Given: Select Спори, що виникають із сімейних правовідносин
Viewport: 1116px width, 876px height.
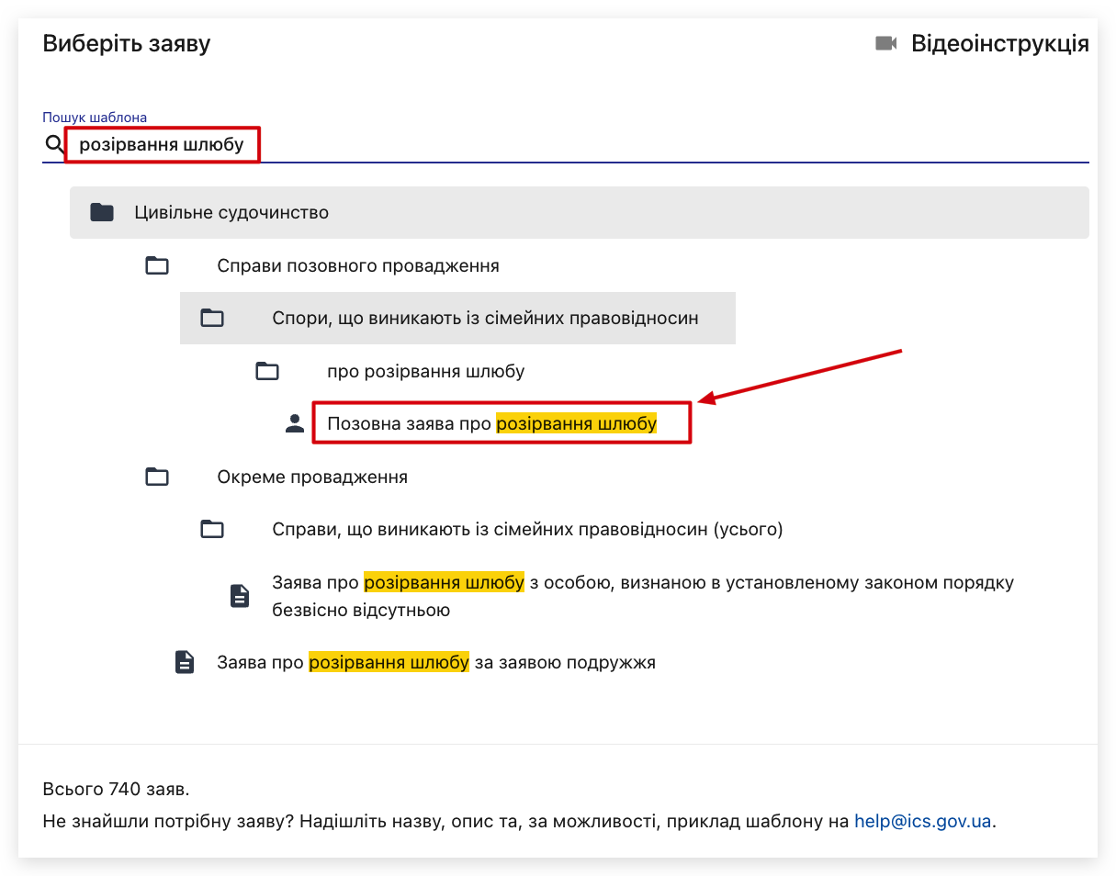Looking at the screenshot, I should 485,319.
